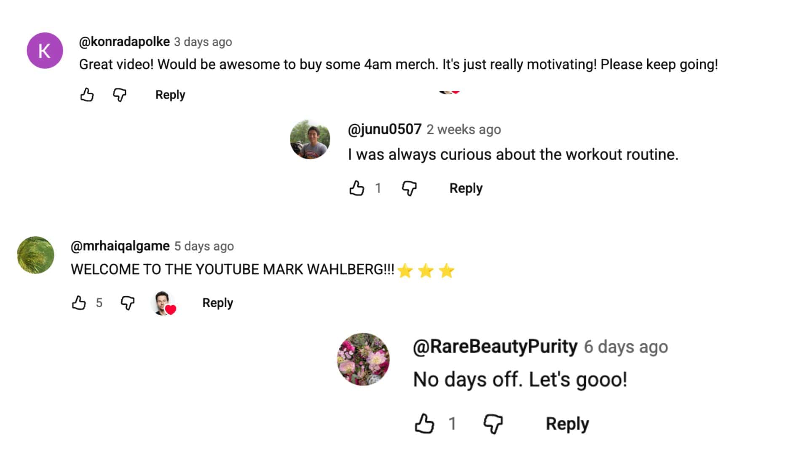Image resolution: width=809 pixels, height=455 pixels.
Task: Reply to the @junu0507 comment
Action: click(466, 188)
